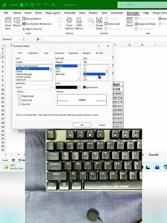Click the Size input field
The image size is (167, 223).
click(96, 62)
